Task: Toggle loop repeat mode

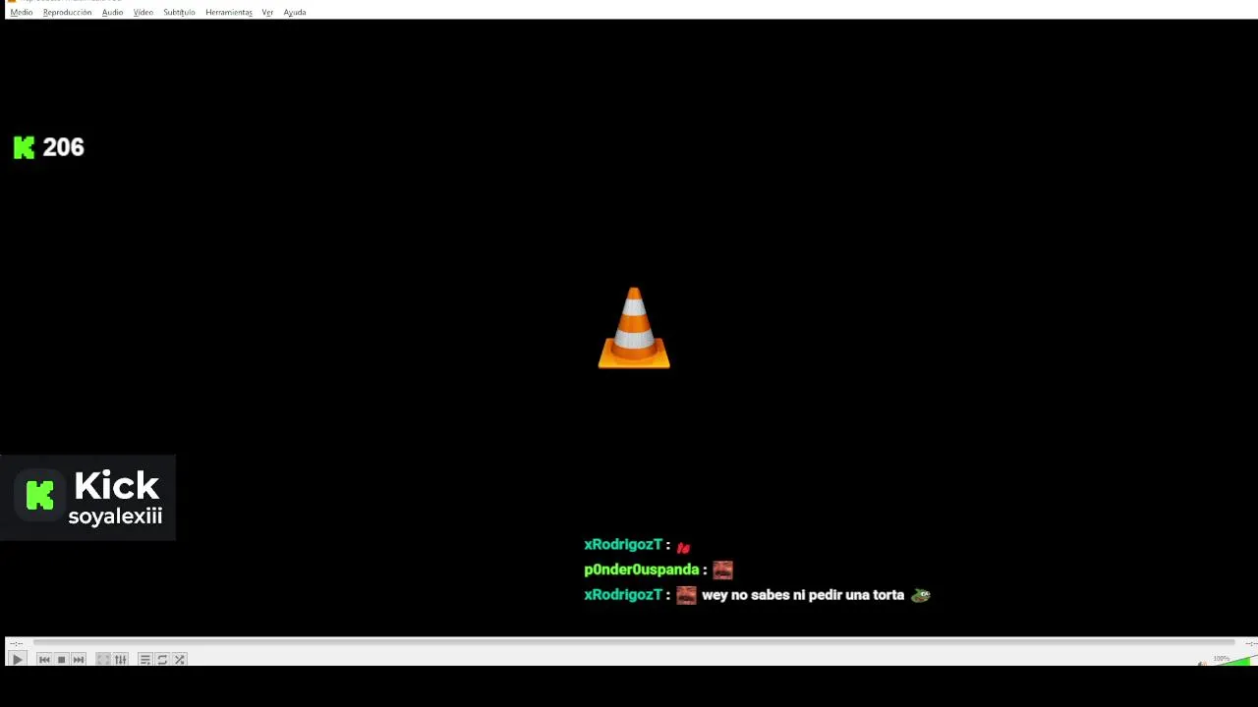Action: click(162, 660)
